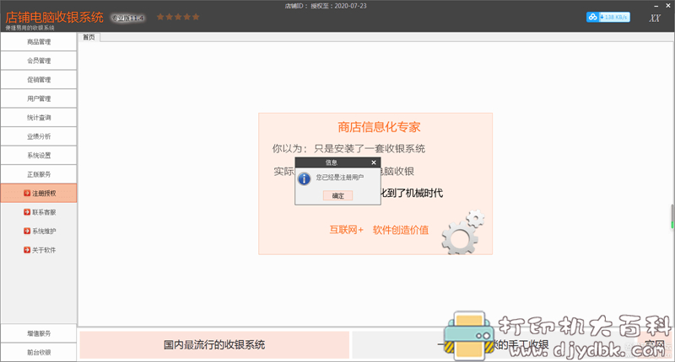Screen dimensions: 675x362
Task: Switch to the 首页 tab
Action: point(89,37)
